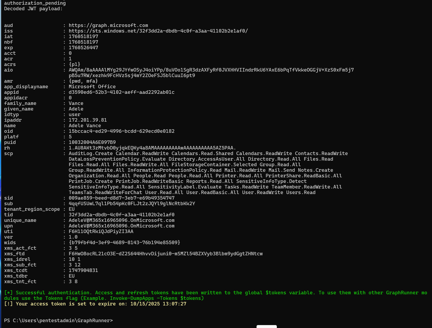Click the ipaddr value 172.201.39.81
Image resolution: width=432 pixels, height=328 pixels.
tap(88, 120)
